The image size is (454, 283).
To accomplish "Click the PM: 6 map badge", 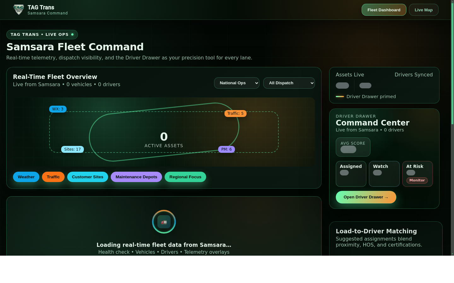I will point(226,149).
